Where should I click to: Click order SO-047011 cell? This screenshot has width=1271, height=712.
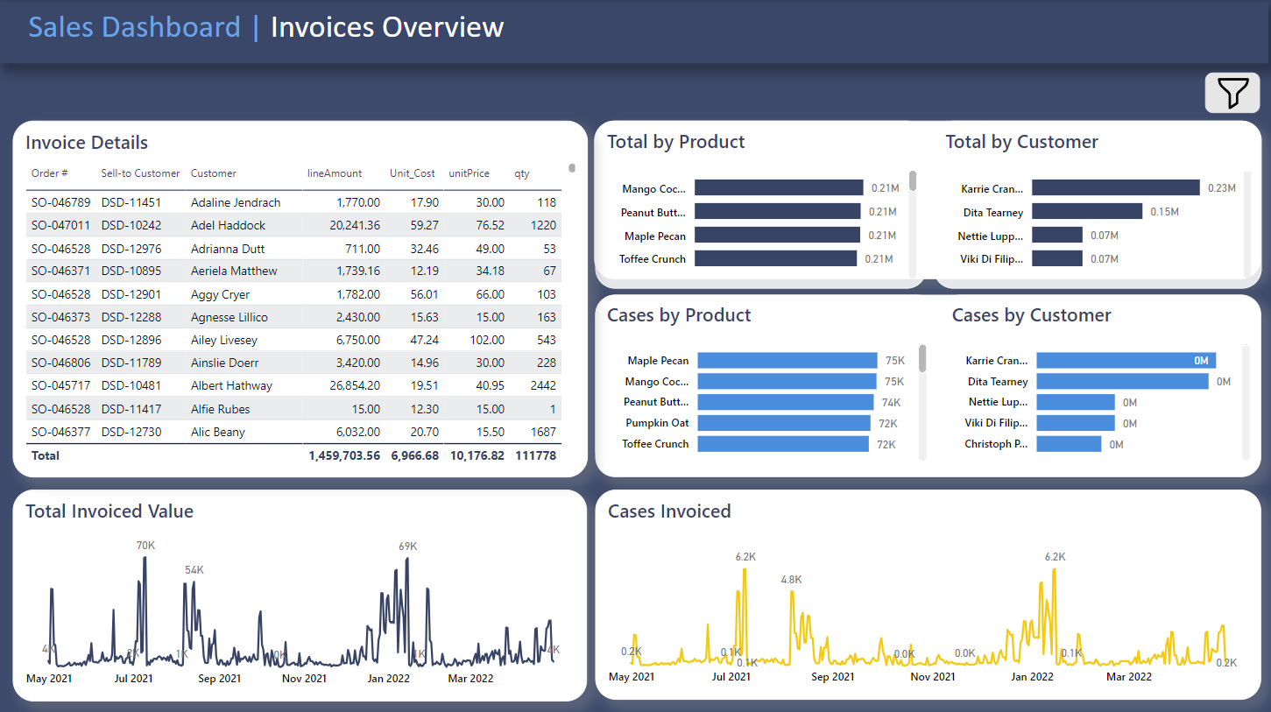(x=60, y=225)
